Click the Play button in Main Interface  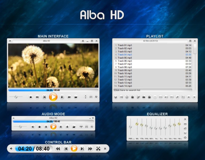(x=53, y=97)
